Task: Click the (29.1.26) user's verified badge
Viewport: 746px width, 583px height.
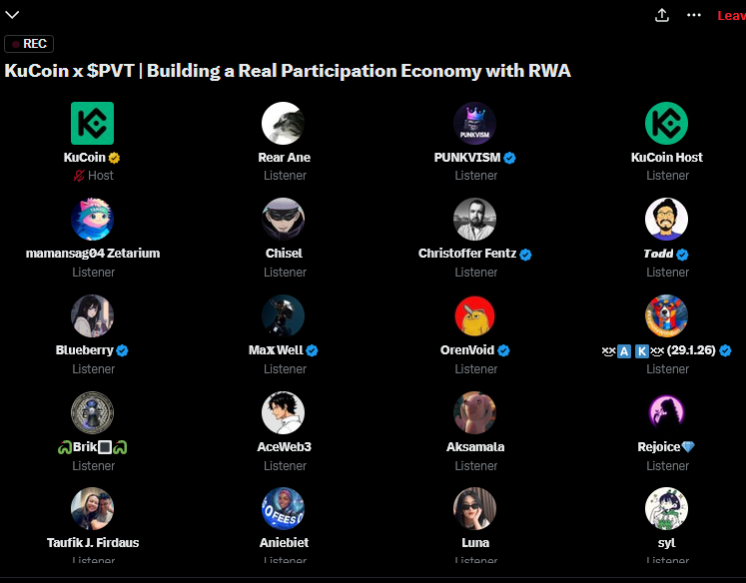Action: click(726, 351)
